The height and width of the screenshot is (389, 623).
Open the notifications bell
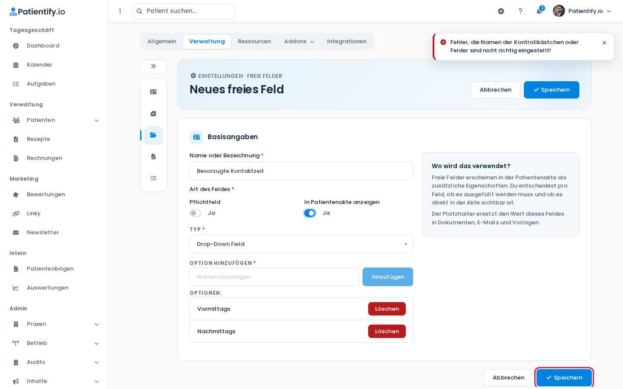point(540,11)
